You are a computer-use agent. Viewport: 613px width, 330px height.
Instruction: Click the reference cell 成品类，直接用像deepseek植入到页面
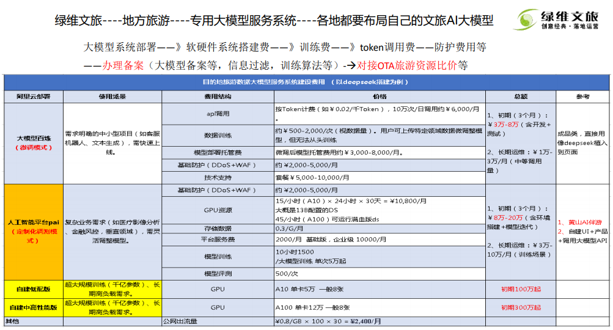(x=582, y=143)
